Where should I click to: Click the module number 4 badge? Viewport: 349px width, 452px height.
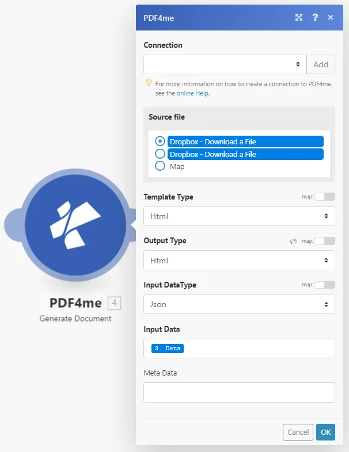click(114, 303)
